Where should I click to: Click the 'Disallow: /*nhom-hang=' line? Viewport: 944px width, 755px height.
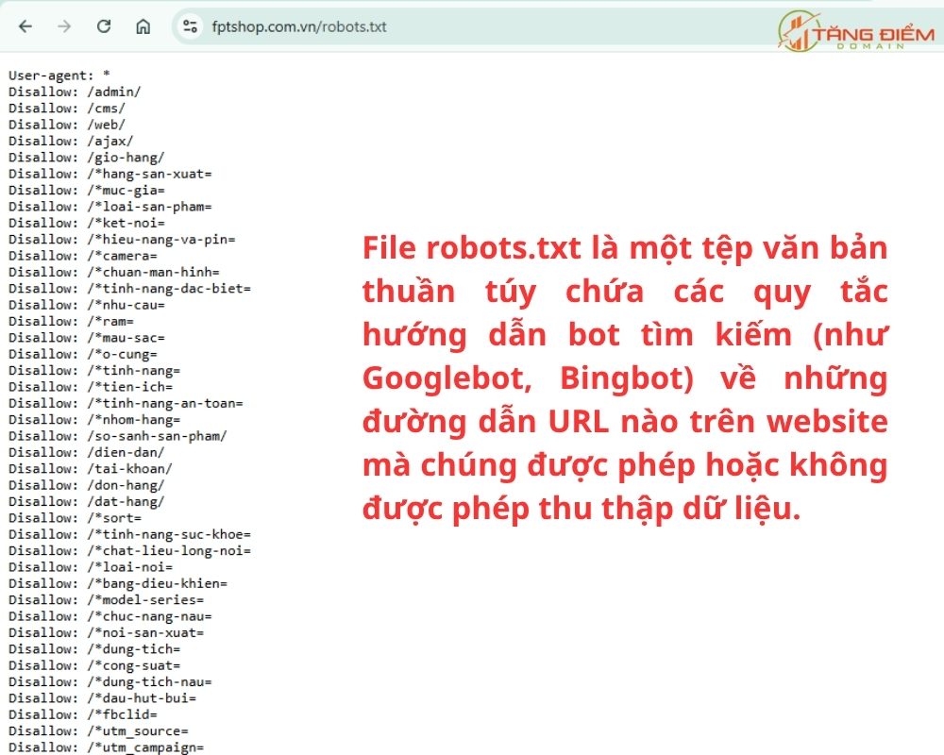[93, 419]
